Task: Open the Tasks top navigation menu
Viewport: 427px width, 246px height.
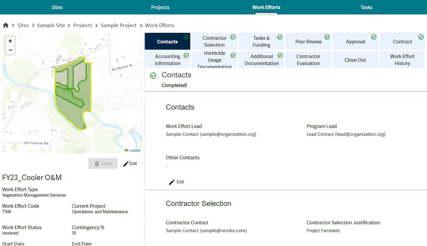Action: [366, 7]
